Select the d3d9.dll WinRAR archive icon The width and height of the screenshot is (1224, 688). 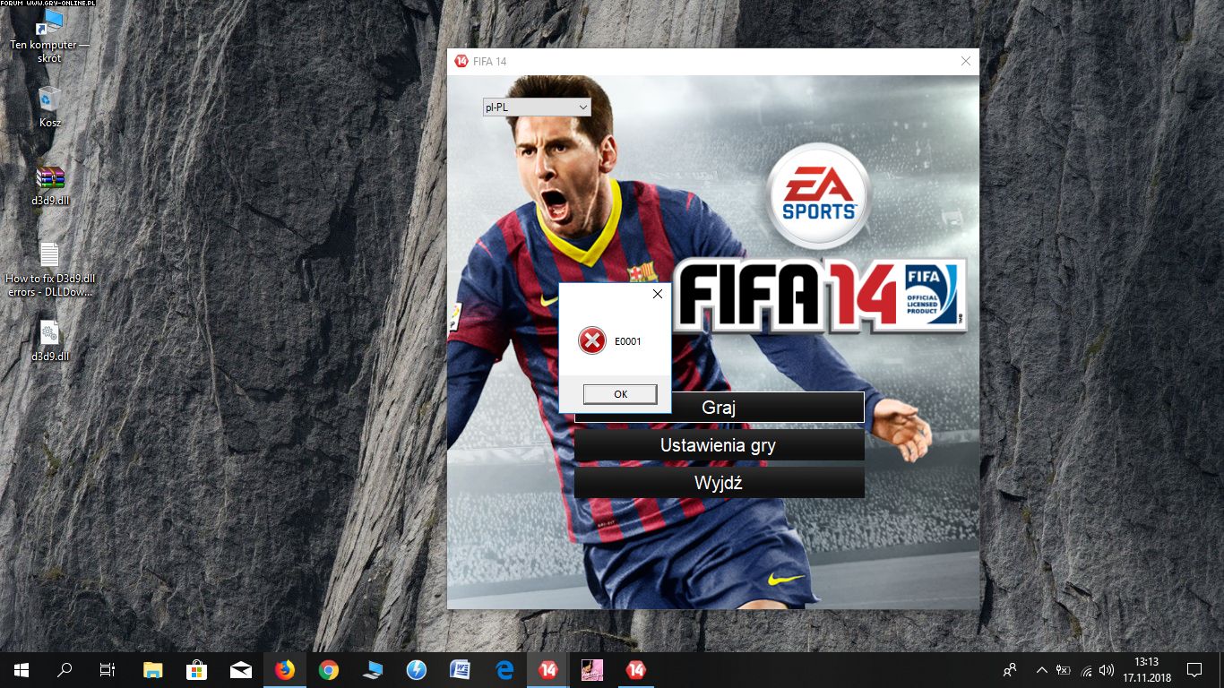(50, 185)
